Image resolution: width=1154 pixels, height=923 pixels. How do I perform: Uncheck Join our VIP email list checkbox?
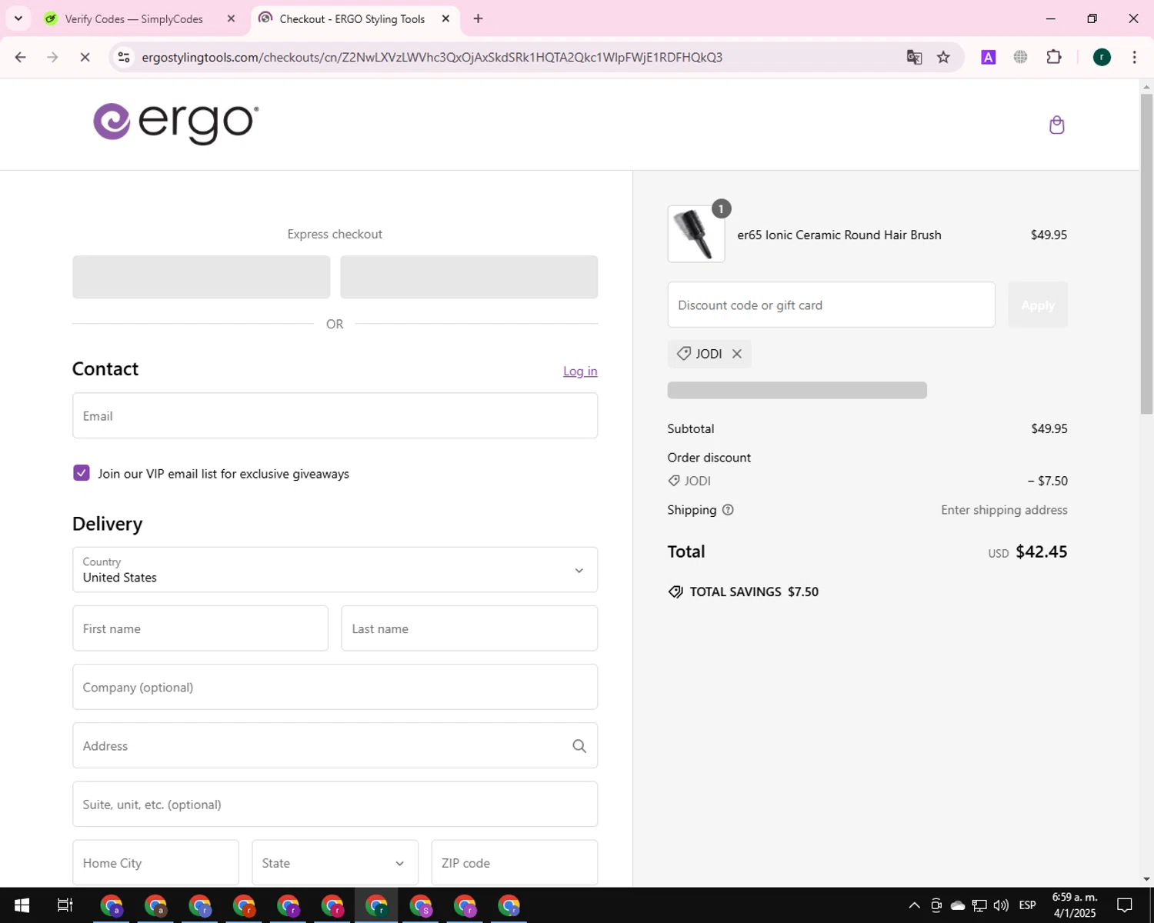pos(82,473)
